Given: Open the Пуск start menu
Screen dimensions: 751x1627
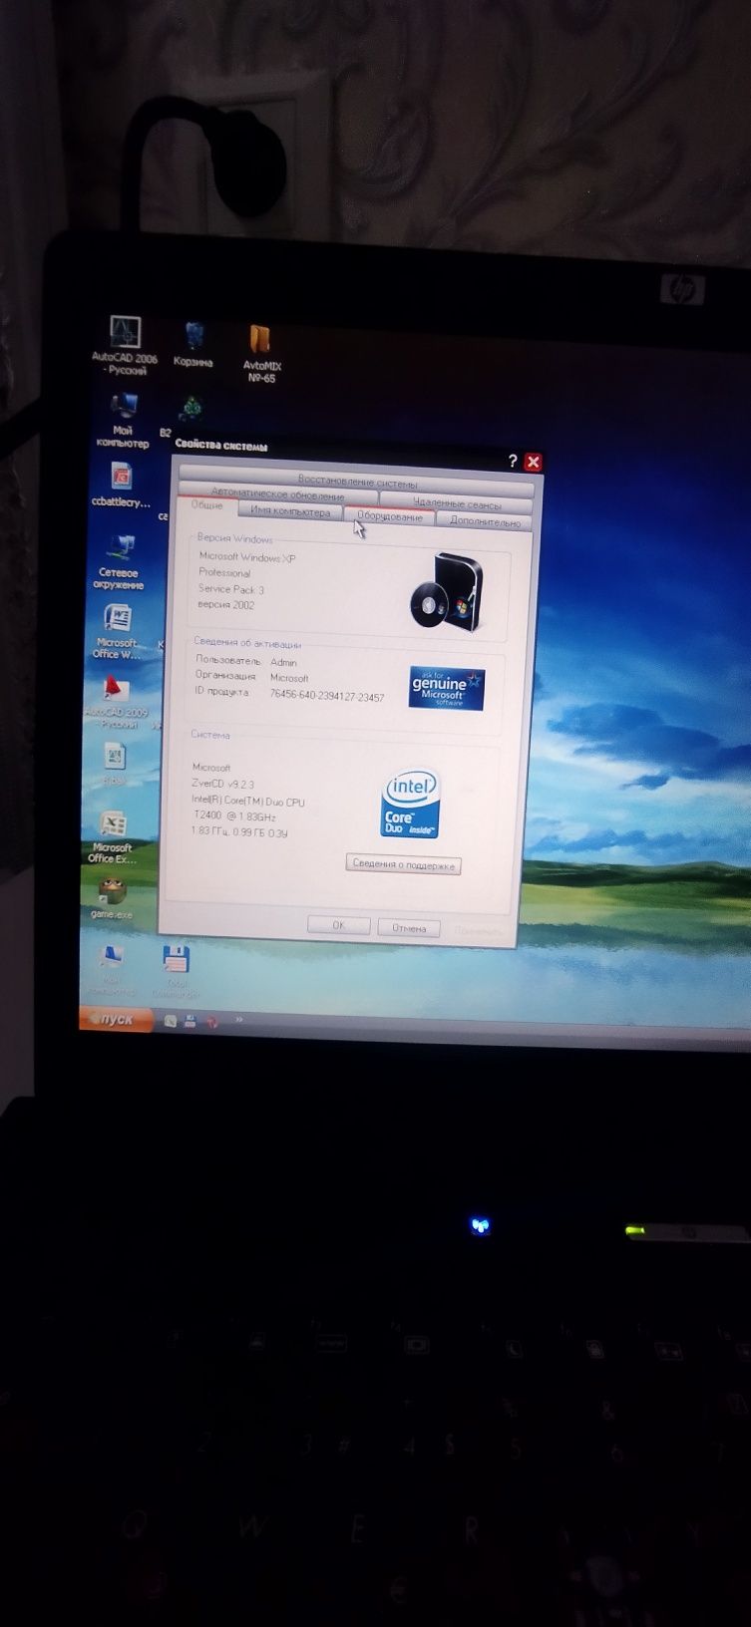Looking at the screenshot, I should click(117, 1019).
